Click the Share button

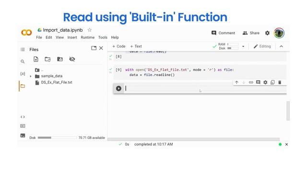point(251,33)
